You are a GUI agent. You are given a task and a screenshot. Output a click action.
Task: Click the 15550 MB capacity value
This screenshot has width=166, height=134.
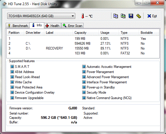(82, 48)
